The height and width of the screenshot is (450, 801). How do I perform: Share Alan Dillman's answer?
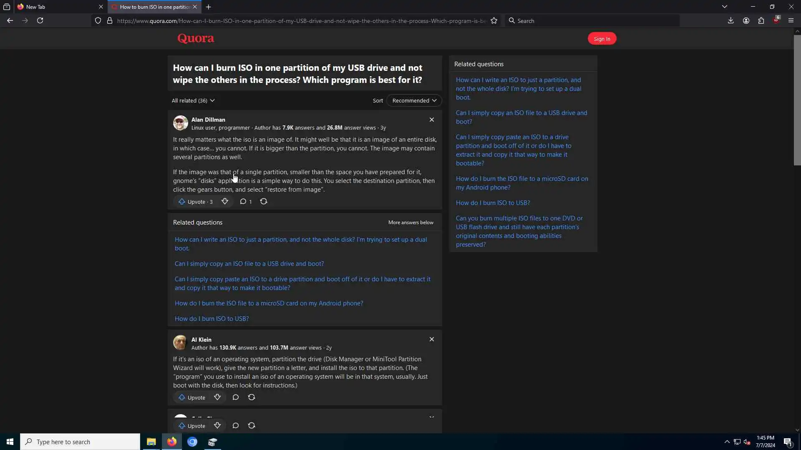pos(264,202)
